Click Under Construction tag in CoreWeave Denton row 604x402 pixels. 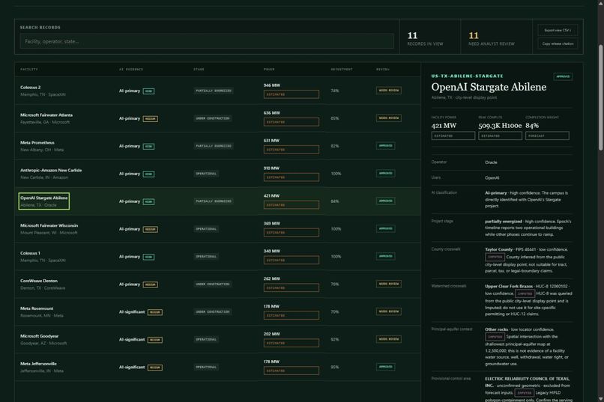pos(213,284)
